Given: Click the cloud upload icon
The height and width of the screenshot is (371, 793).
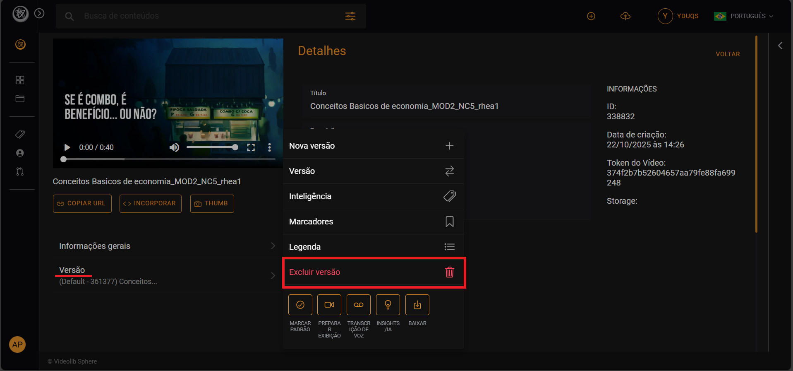Looking at the screenshot, I should (625, 16).
